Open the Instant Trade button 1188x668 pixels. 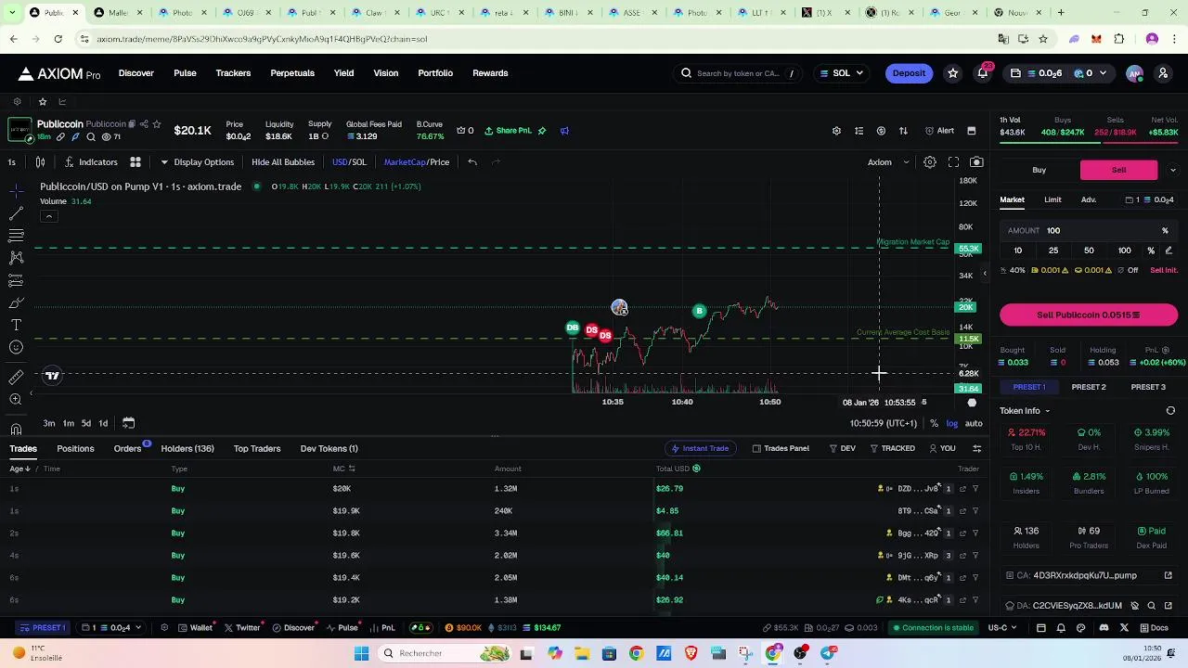(x=700, y=448)
